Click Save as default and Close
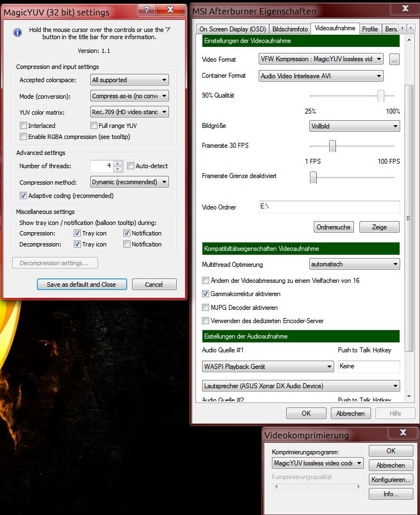Image resolution: width=420 pixels, height=515 pixels. click(x=81, y=285)
